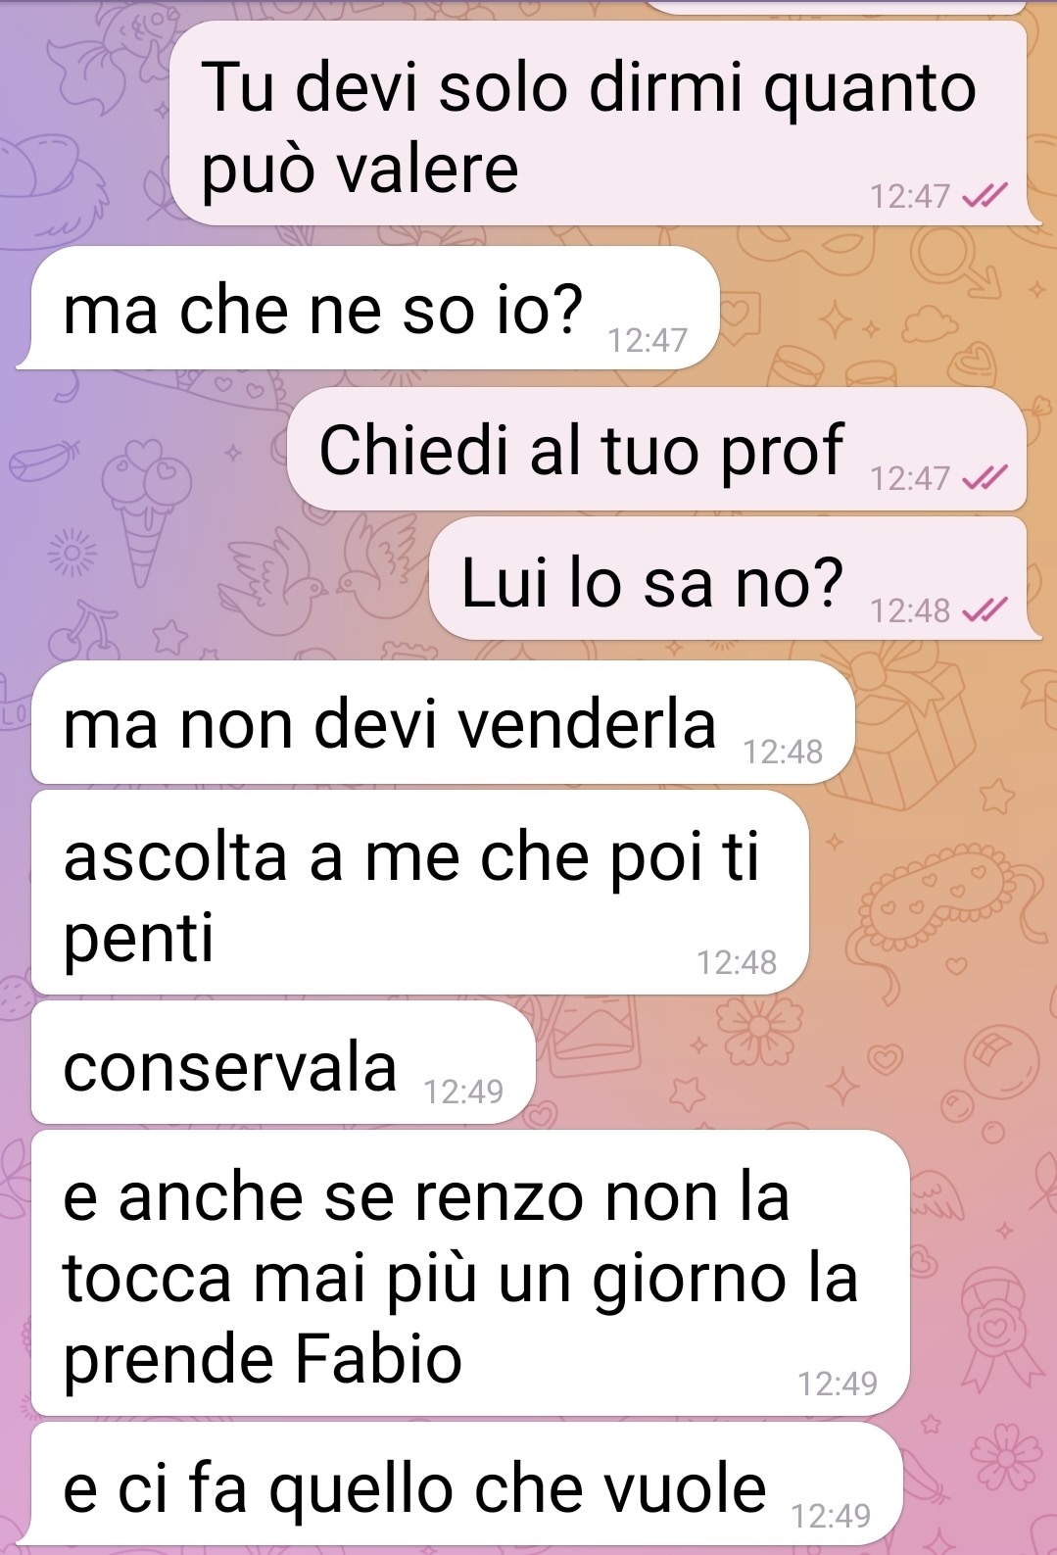Tap the double-check icon on "Tu devi solo dirmi" message

[984, 196]
